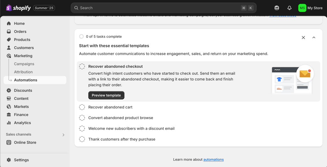Open notifications bell
This screenshot has width=327, height=167.
click(289, 8)
